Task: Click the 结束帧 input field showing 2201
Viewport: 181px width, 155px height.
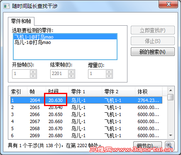Action: click(59, 73)
